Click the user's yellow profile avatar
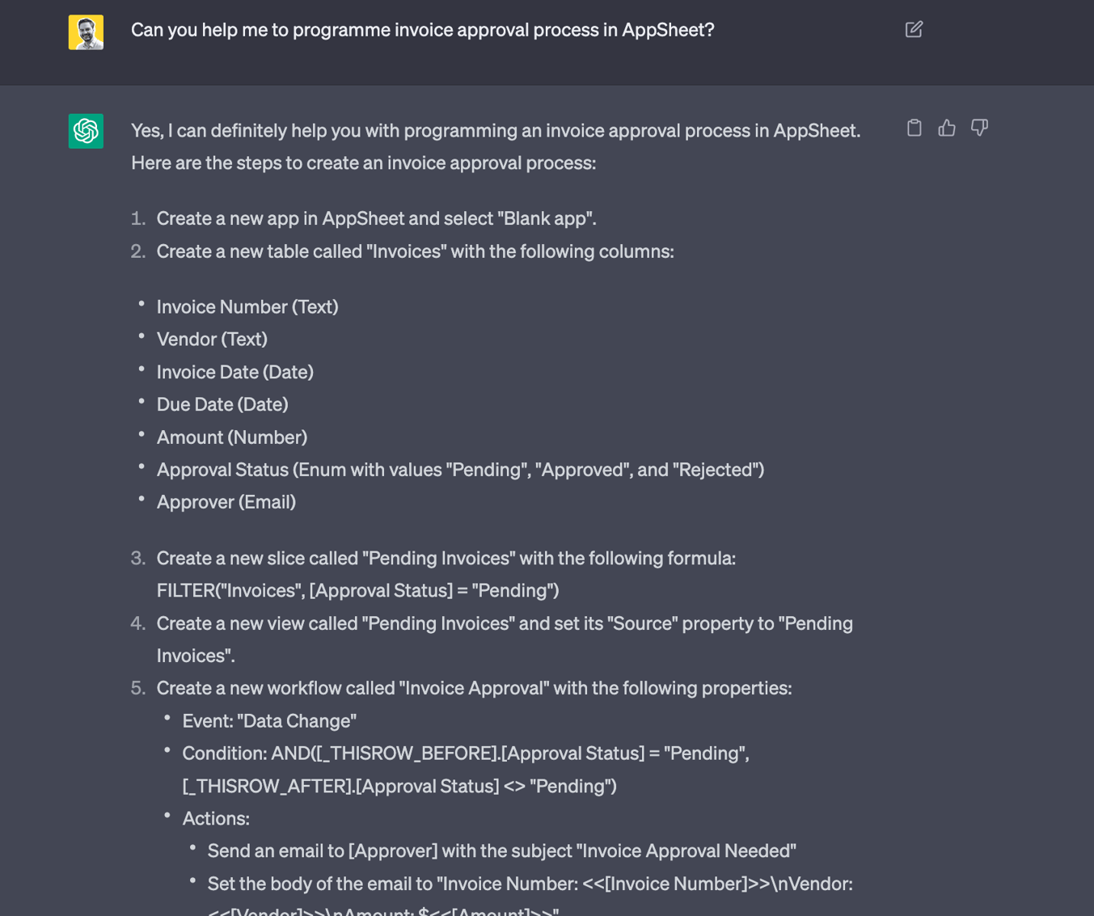 [85, 32]
